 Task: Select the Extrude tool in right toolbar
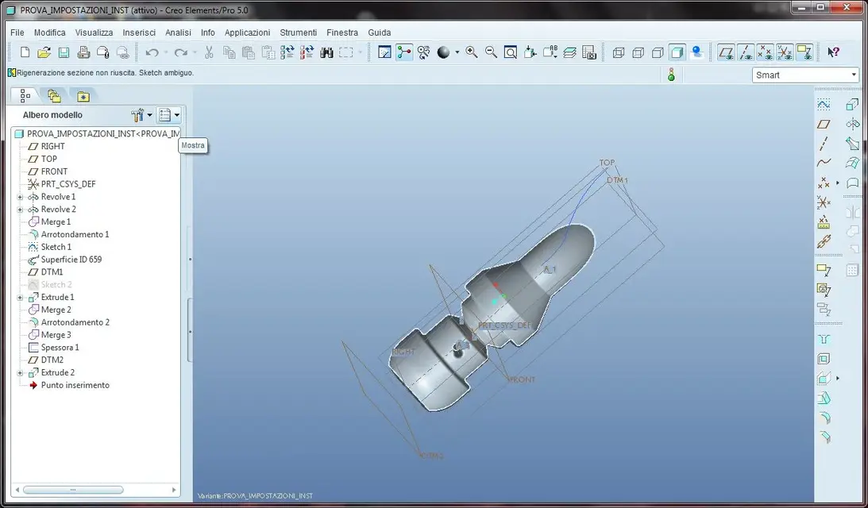tap(852, 103)
